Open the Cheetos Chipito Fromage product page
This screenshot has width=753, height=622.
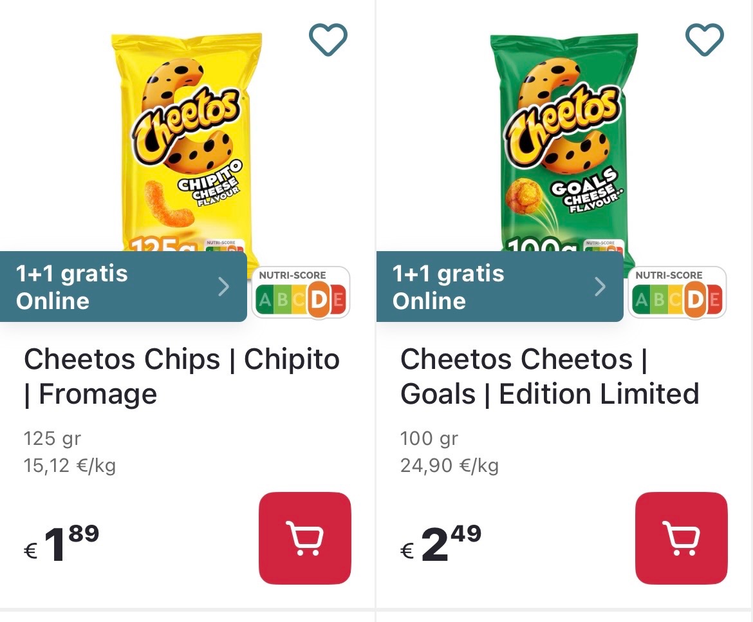pyautogui.click(x=181, y=375)
